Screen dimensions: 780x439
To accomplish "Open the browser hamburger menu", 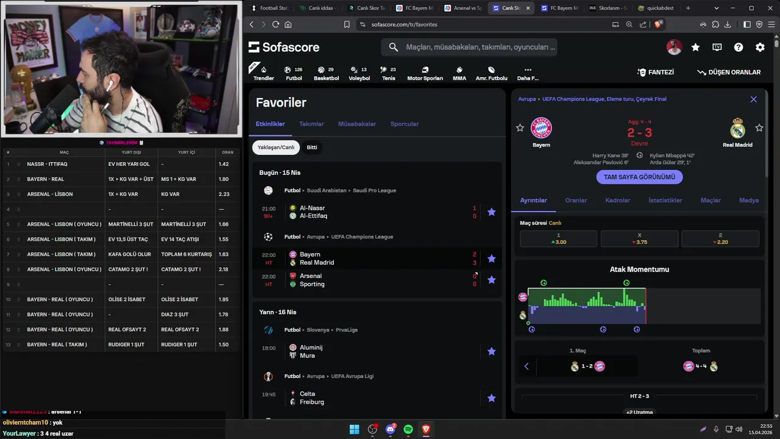I will pyautogui.click(x=771, y=24).
